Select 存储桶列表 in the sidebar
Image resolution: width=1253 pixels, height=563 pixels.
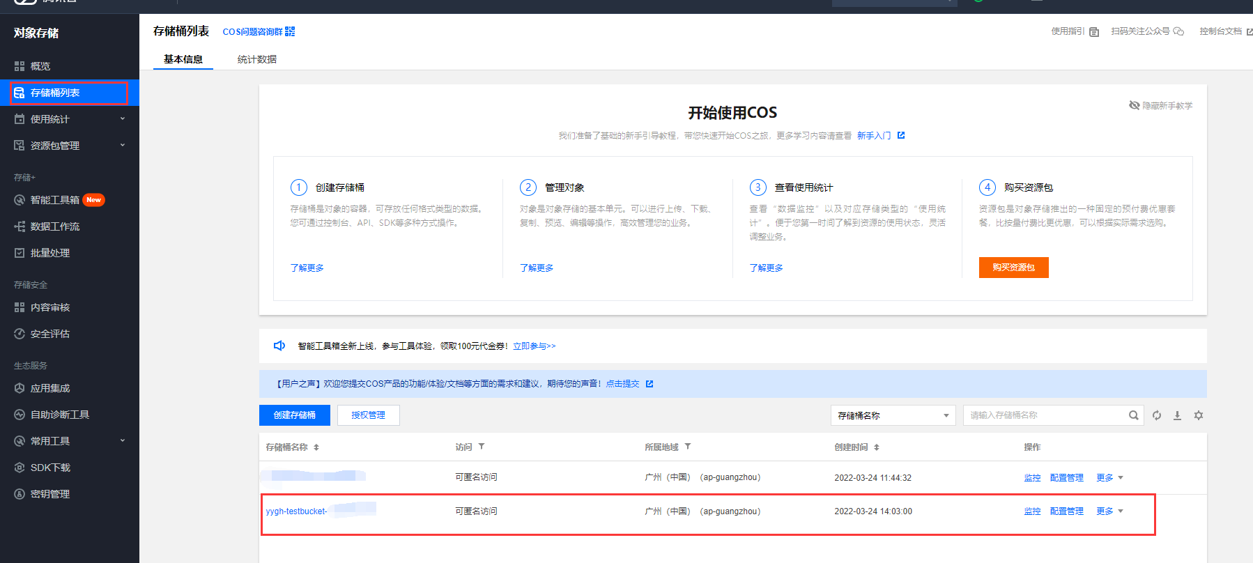pos(70,93)
